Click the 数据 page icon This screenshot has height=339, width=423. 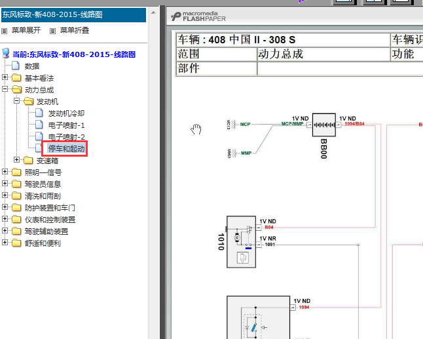pos(16,66)
